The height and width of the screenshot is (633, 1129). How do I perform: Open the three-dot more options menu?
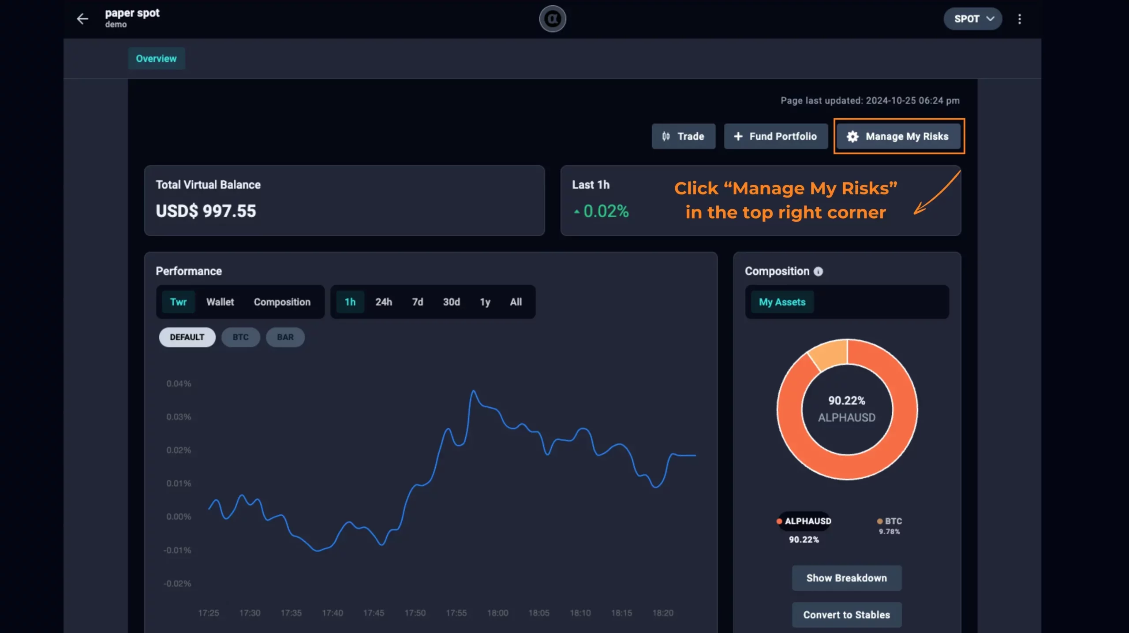point(1019,19)
